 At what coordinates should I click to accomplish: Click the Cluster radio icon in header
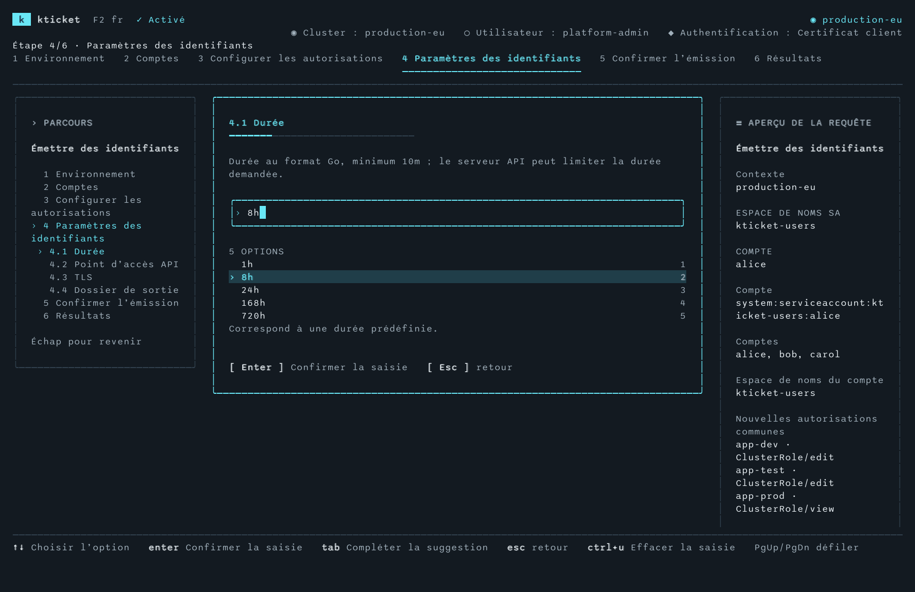tap(294, 33)
